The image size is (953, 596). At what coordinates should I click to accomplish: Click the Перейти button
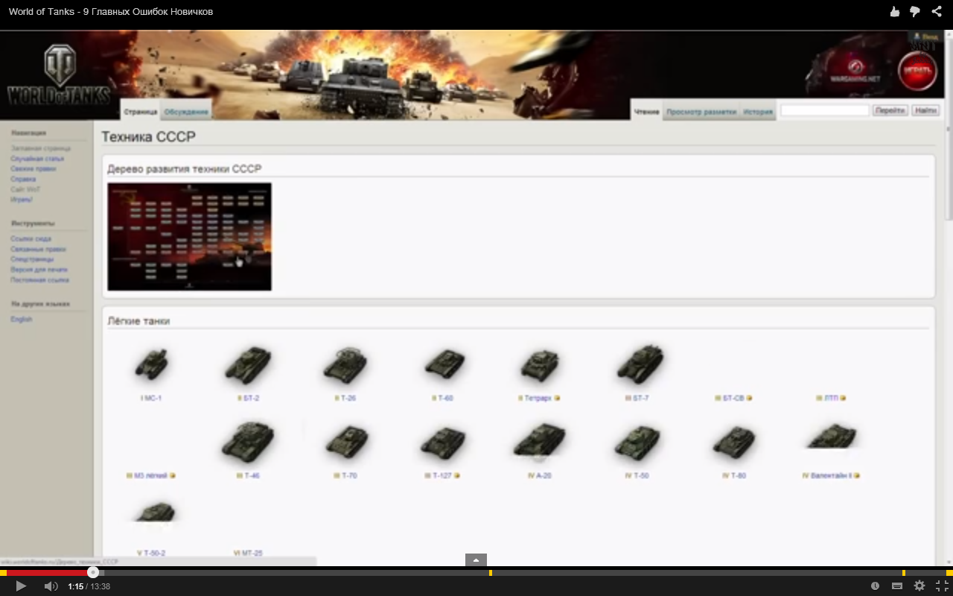890,110
